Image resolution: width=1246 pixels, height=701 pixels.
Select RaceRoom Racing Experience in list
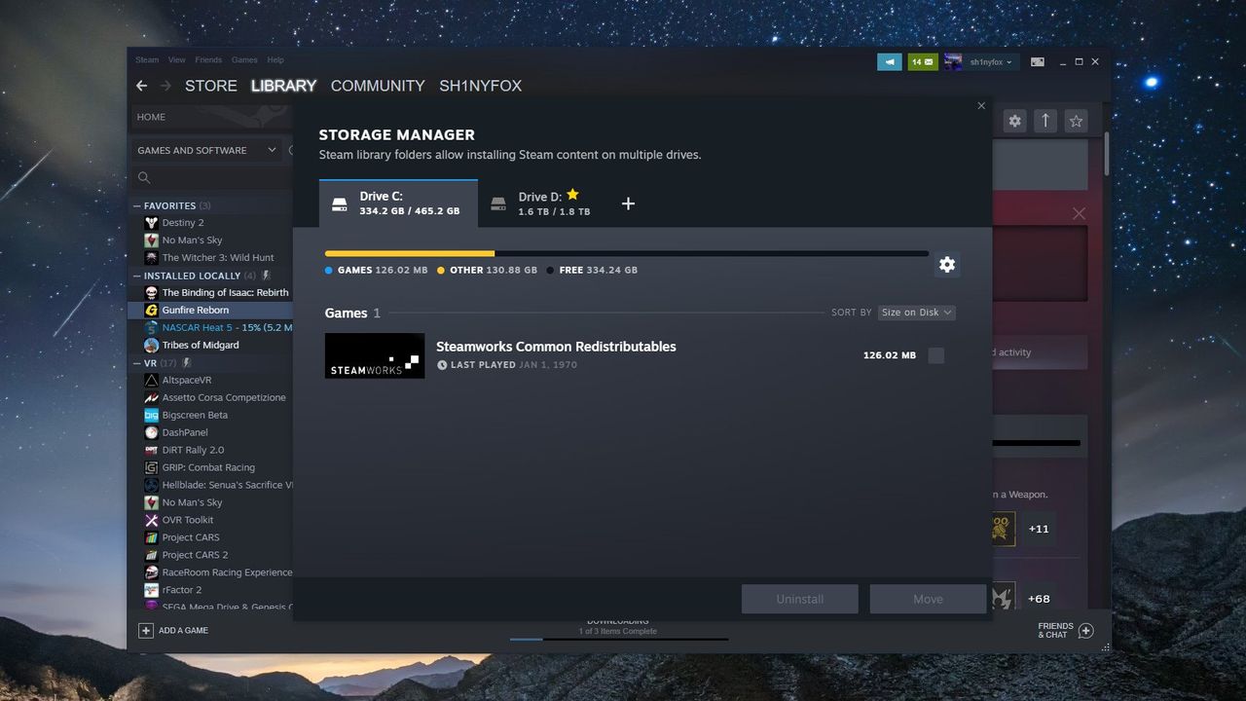(x=211, y=572)
